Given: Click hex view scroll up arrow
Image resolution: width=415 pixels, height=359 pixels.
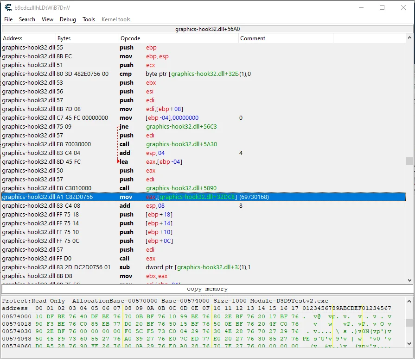Looking at the screenshot, I should coord(409,301).
